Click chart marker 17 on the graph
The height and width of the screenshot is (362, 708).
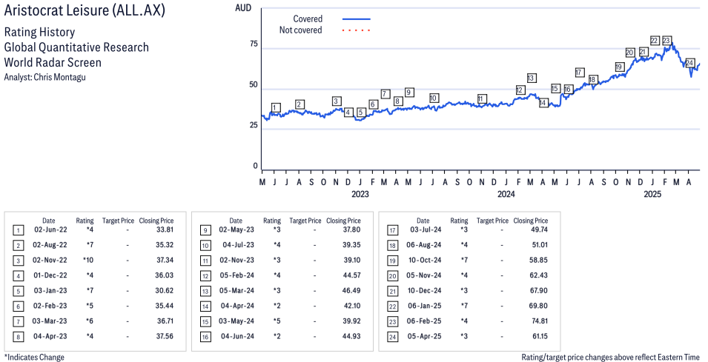coord(579,72)
